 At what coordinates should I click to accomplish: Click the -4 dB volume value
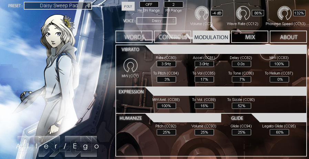(x=217, y=13)
